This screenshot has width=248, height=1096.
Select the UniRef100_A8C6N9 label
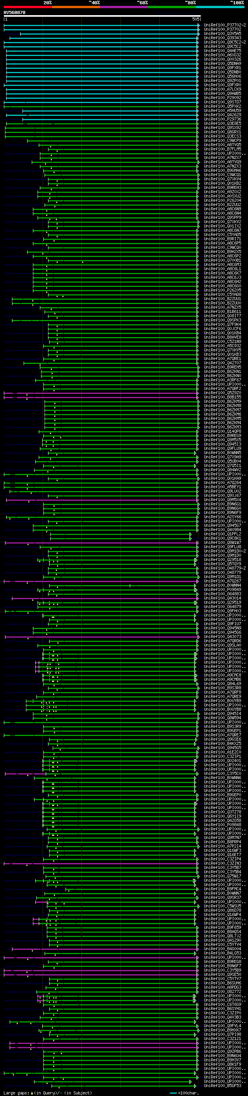[222, 209]
